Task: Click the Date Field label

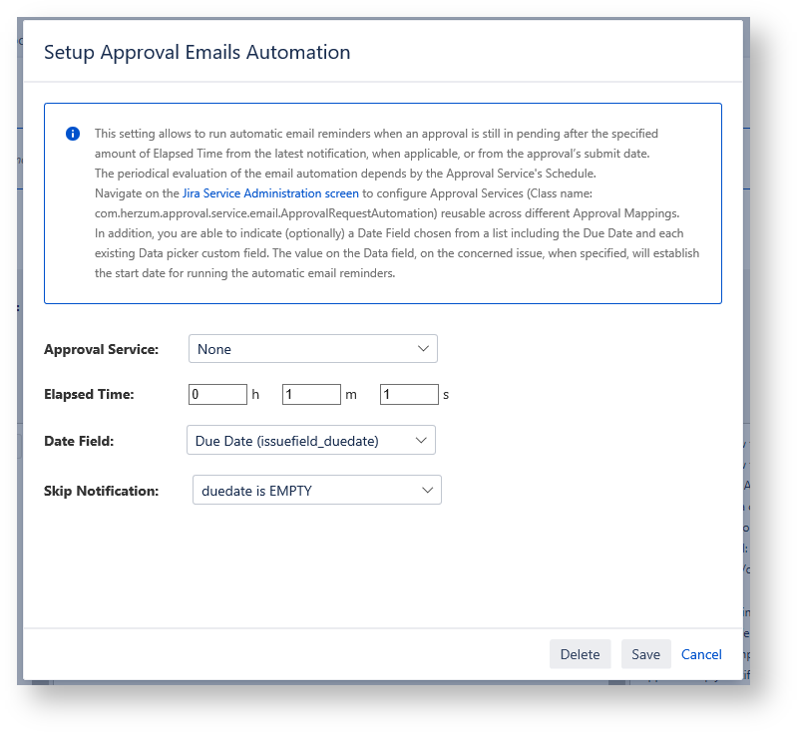Action: tap(79, 441)
